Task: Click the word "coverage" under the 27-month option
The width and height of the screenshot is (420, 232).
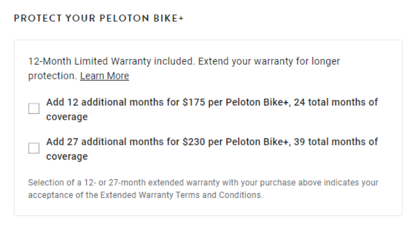Action: tap(67, 156)
